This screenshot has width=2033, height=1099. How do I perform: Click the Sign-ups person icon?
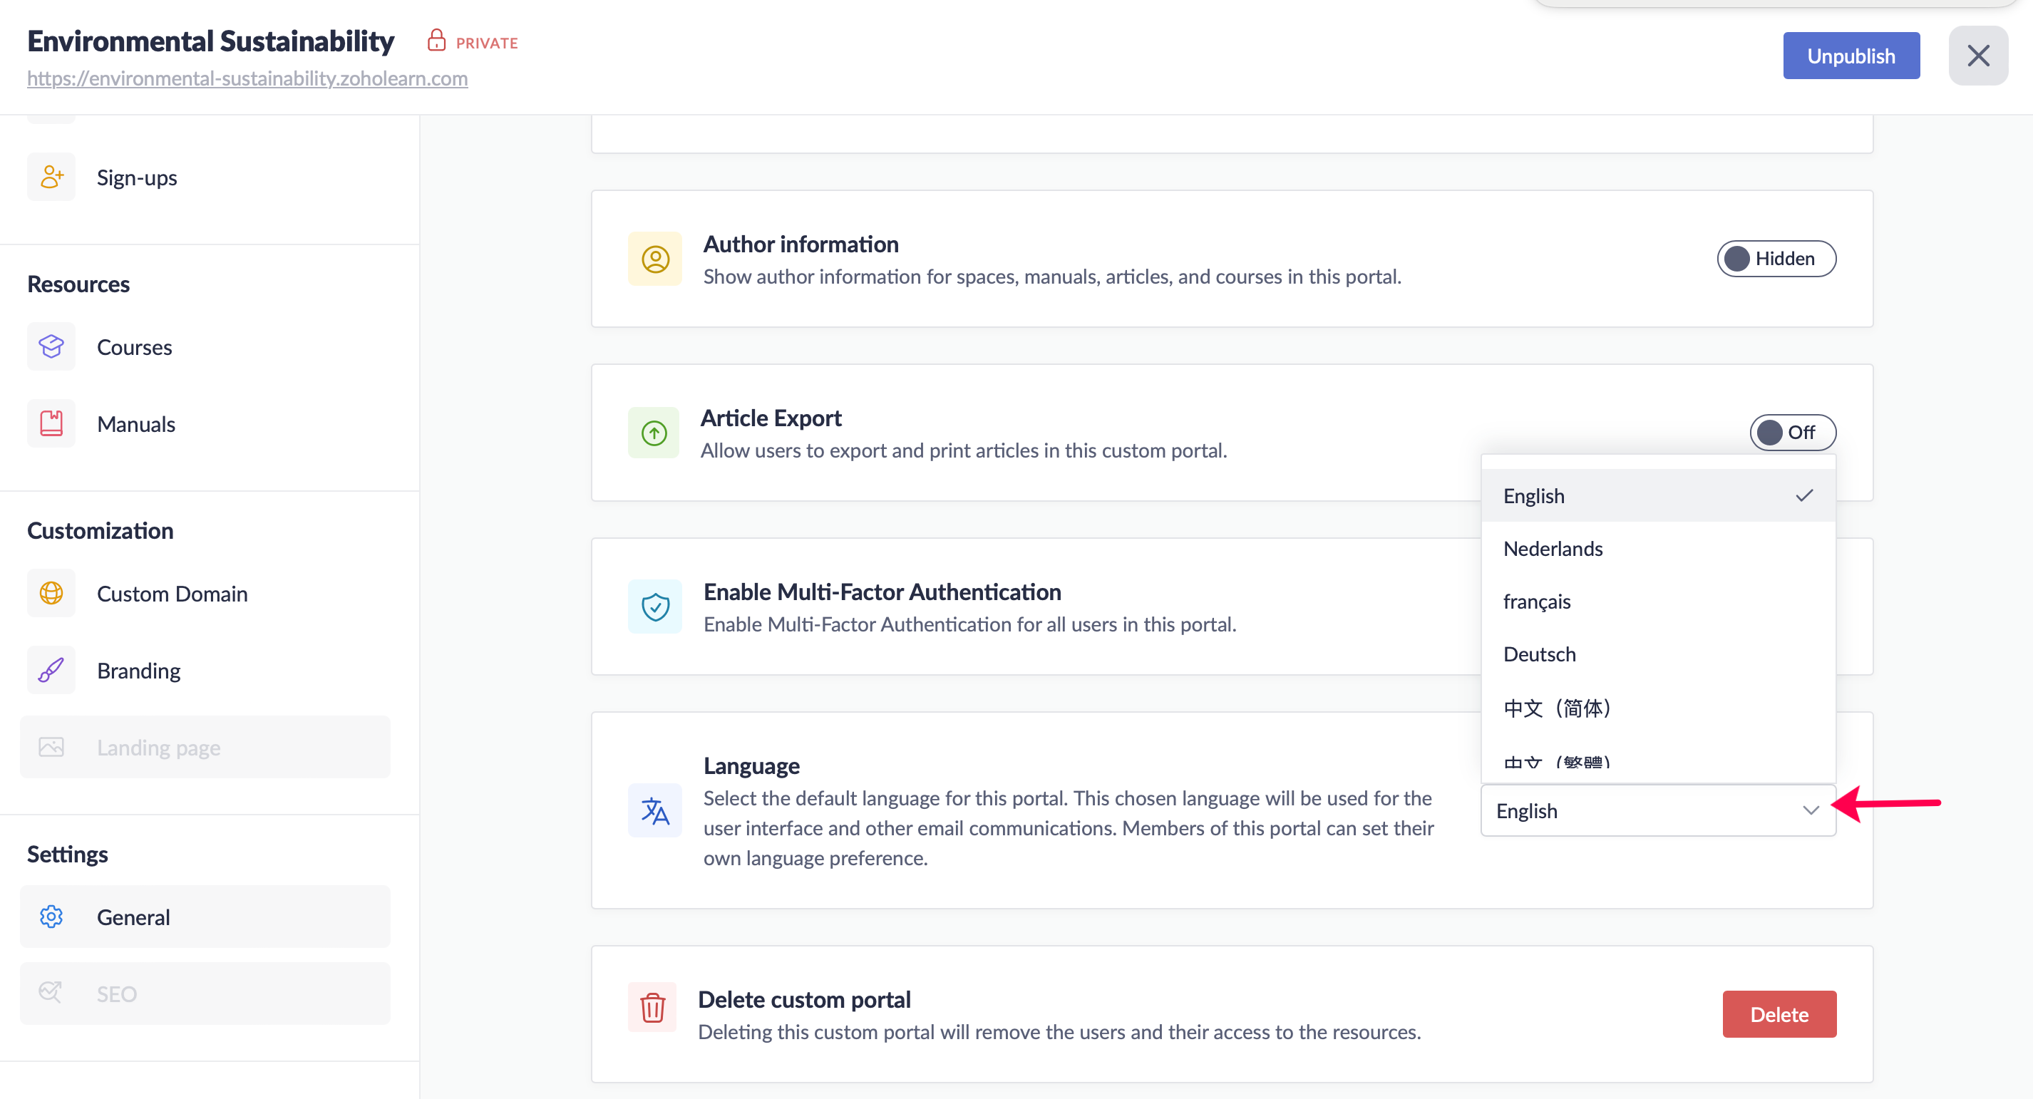point(51,177)
